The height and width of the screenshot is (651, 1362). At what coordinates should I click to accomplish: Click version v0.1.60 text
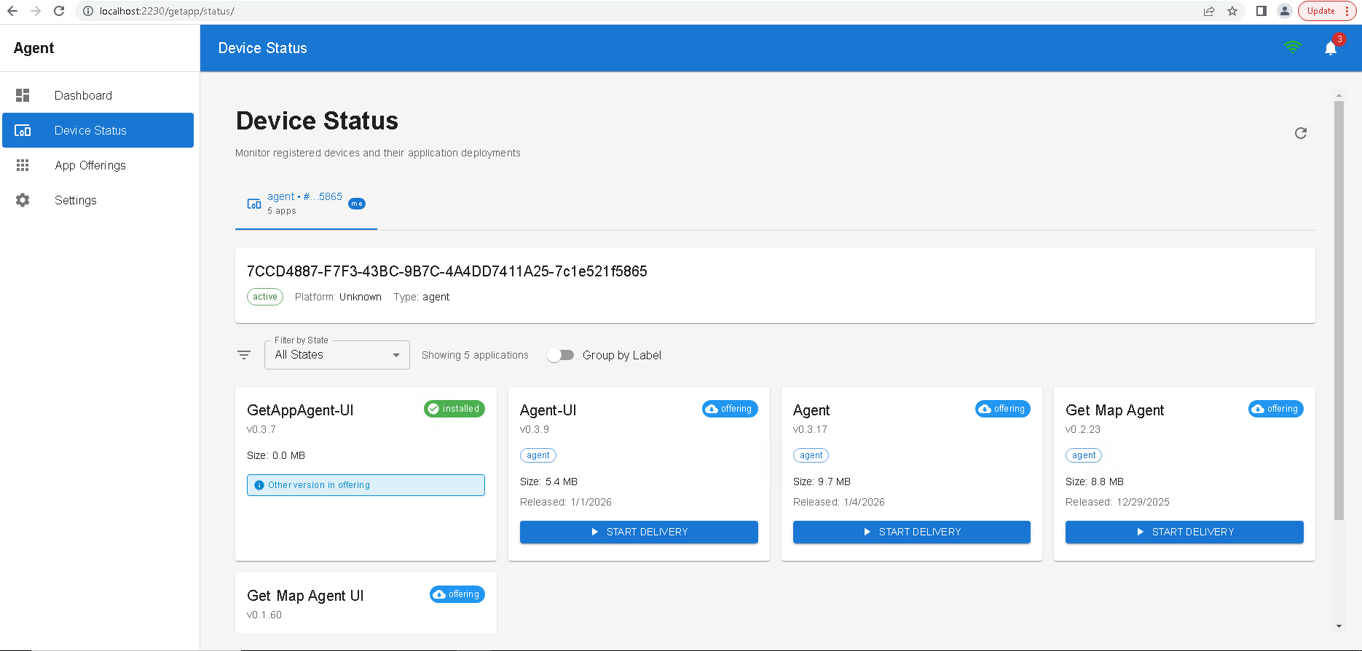coord(264,615)
